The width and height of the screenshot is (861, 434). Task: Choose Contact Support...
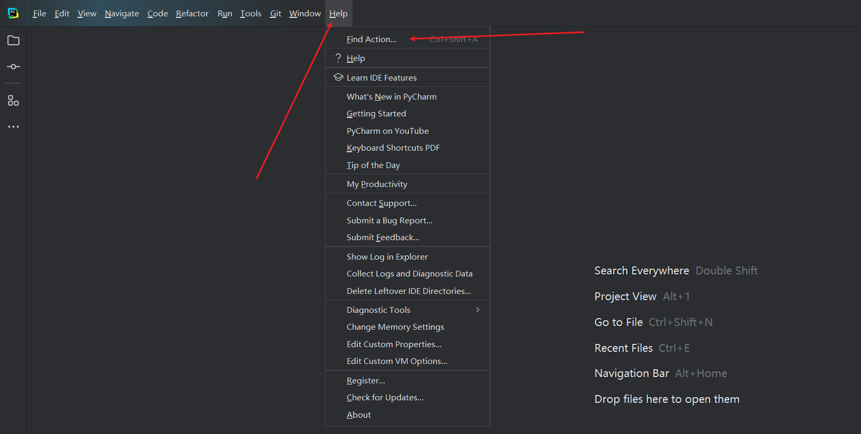point(408,203)
